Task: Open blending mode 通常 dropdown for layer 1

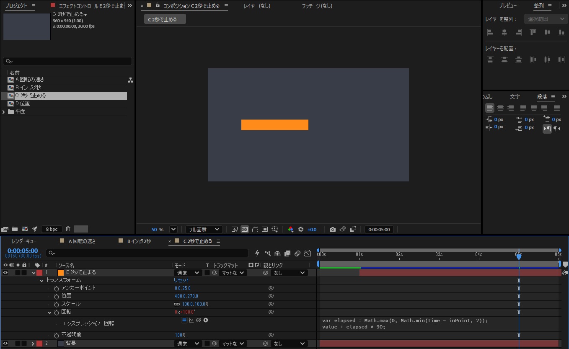Action: (x=188, y=273)
